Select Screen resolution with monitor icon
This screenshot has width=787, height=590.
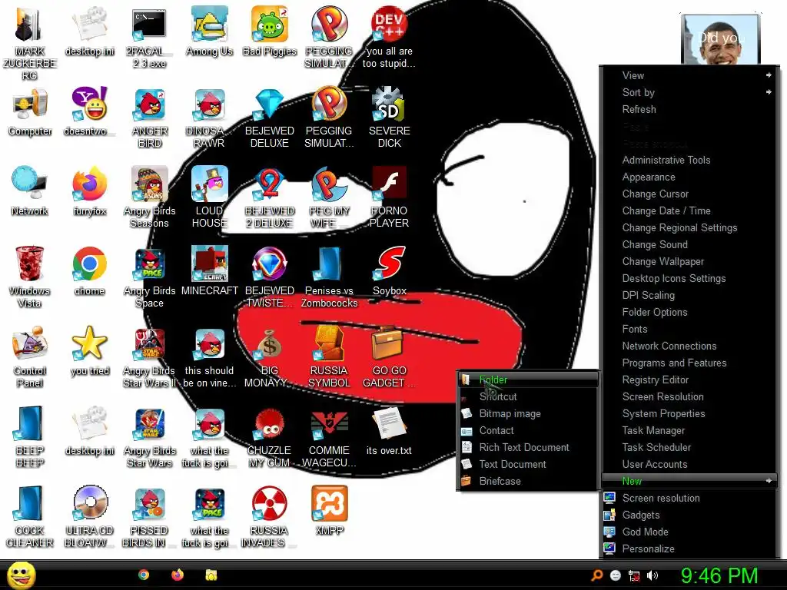click(689, 498)
